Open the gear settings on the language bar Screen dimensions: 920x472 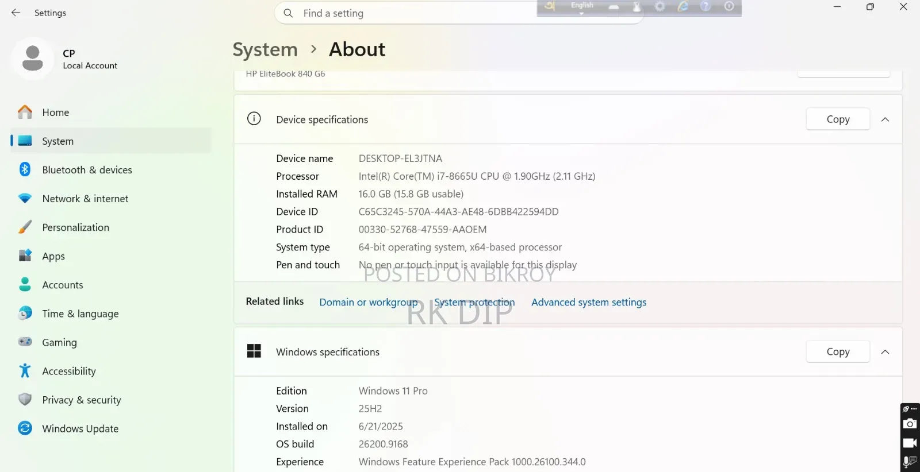coord(660,6)
